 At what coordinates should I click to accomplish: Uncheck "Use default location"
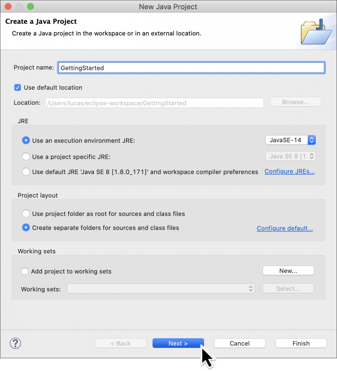point(18,87)
